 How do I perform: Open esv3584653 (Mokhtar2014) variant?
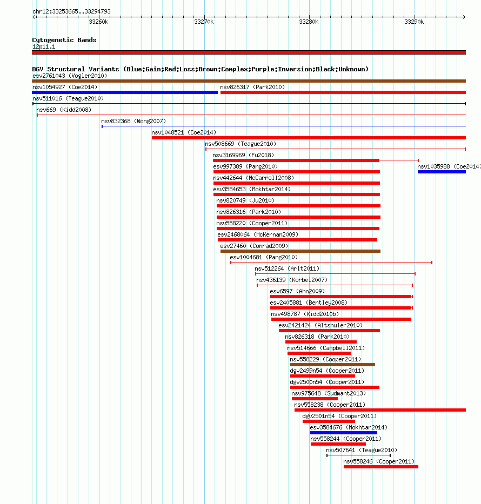pyautogui.click(x=252, y=189)
